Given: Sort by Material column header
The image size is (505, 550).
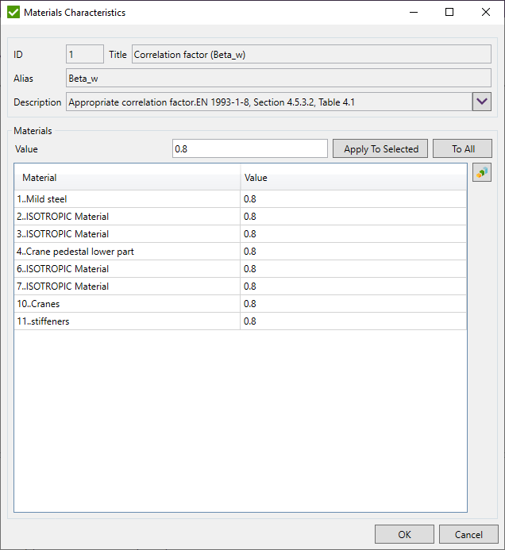Looking at the screenshot, I should click(x=127, y=178).
